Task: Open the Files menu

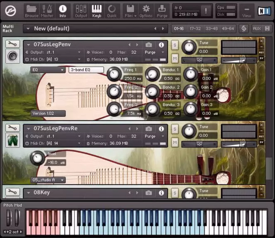Action: [130, 11]
